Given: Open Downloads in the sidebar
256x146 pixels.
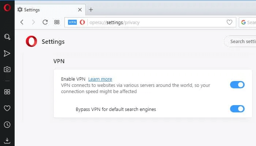Looking at the screenshot, I should (7, 140).
